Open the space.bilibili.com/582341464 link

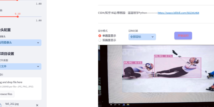178,13
